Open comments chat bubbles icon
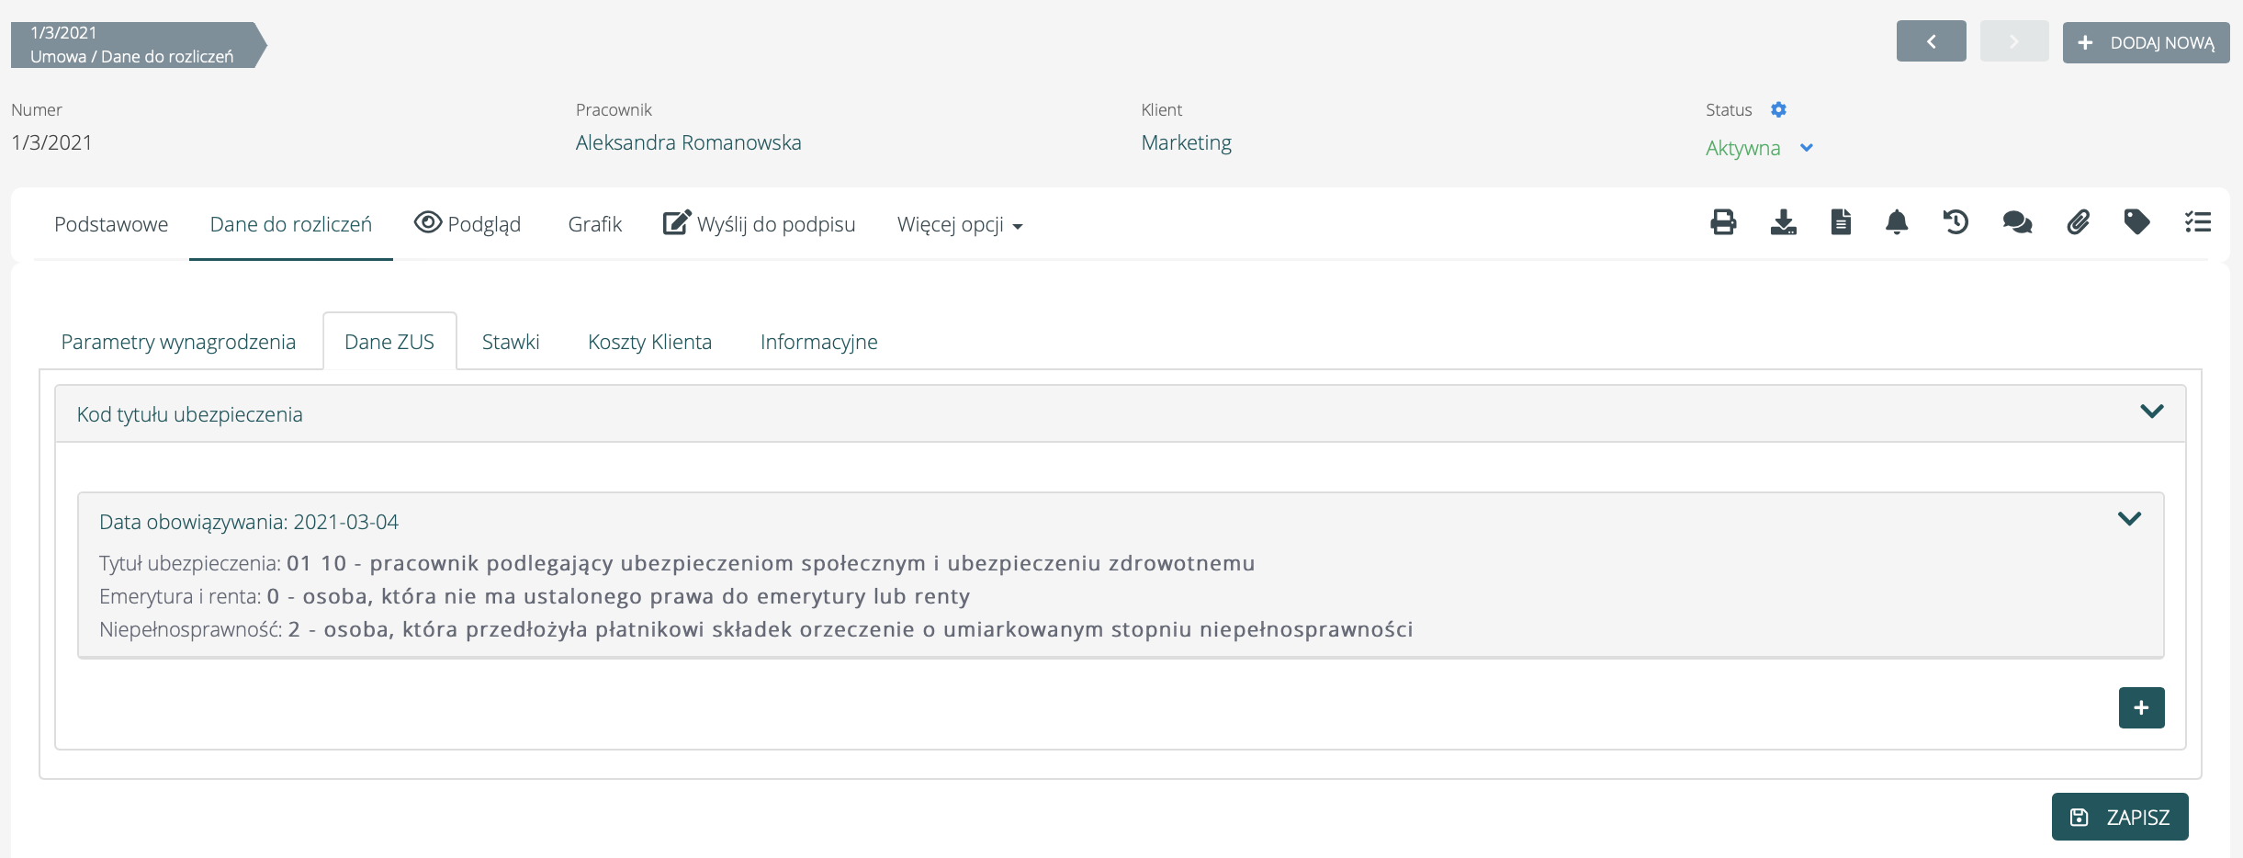Viewport: 2243px width, 858px height. 2017,222
